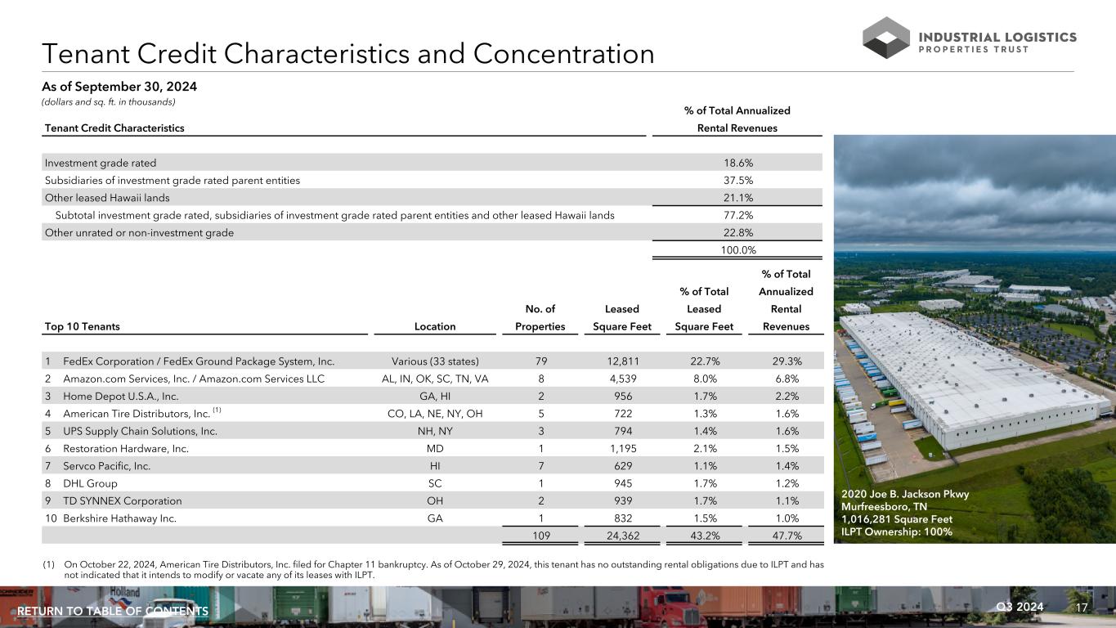
Task: Select the slide title 'Tenant Credit Characteristics and Concentration'
Action: [348, 54]
